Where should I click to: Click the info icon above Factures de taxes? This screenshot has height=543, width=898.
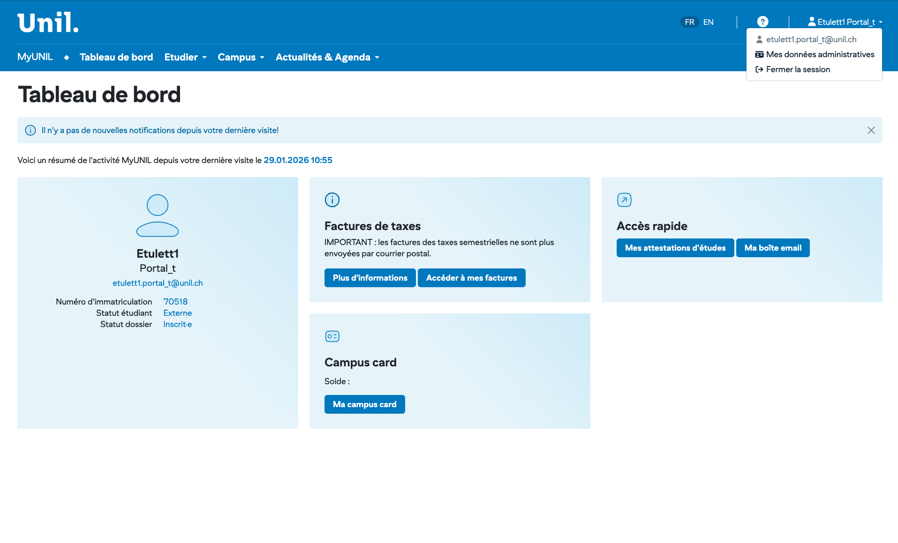click(x=332, y=200)
